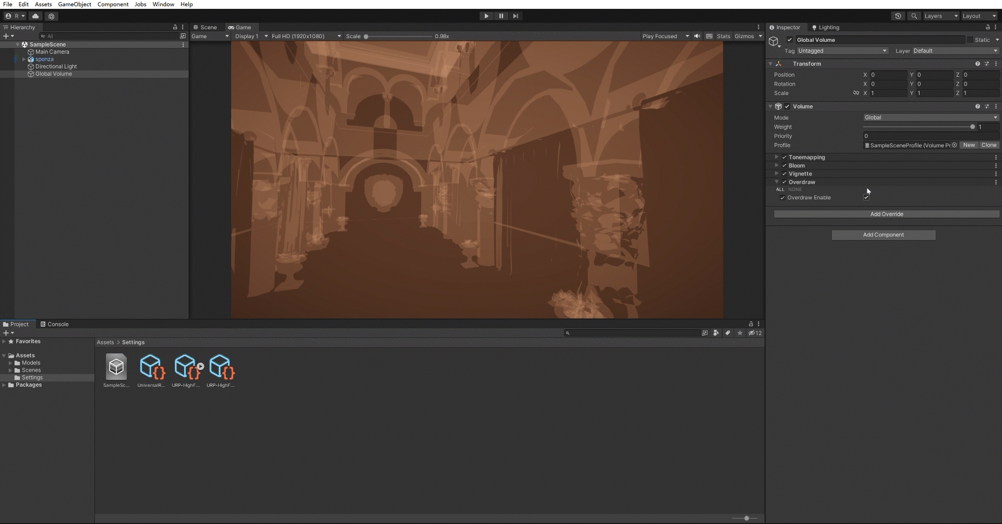Click the New profile button
The height and width of the screenshot is (524, 1002).
(969, 145)
